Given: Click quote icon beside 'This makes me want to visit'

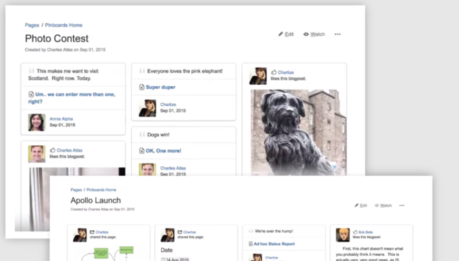Looking at the screenshot, I should coord(32,71).
